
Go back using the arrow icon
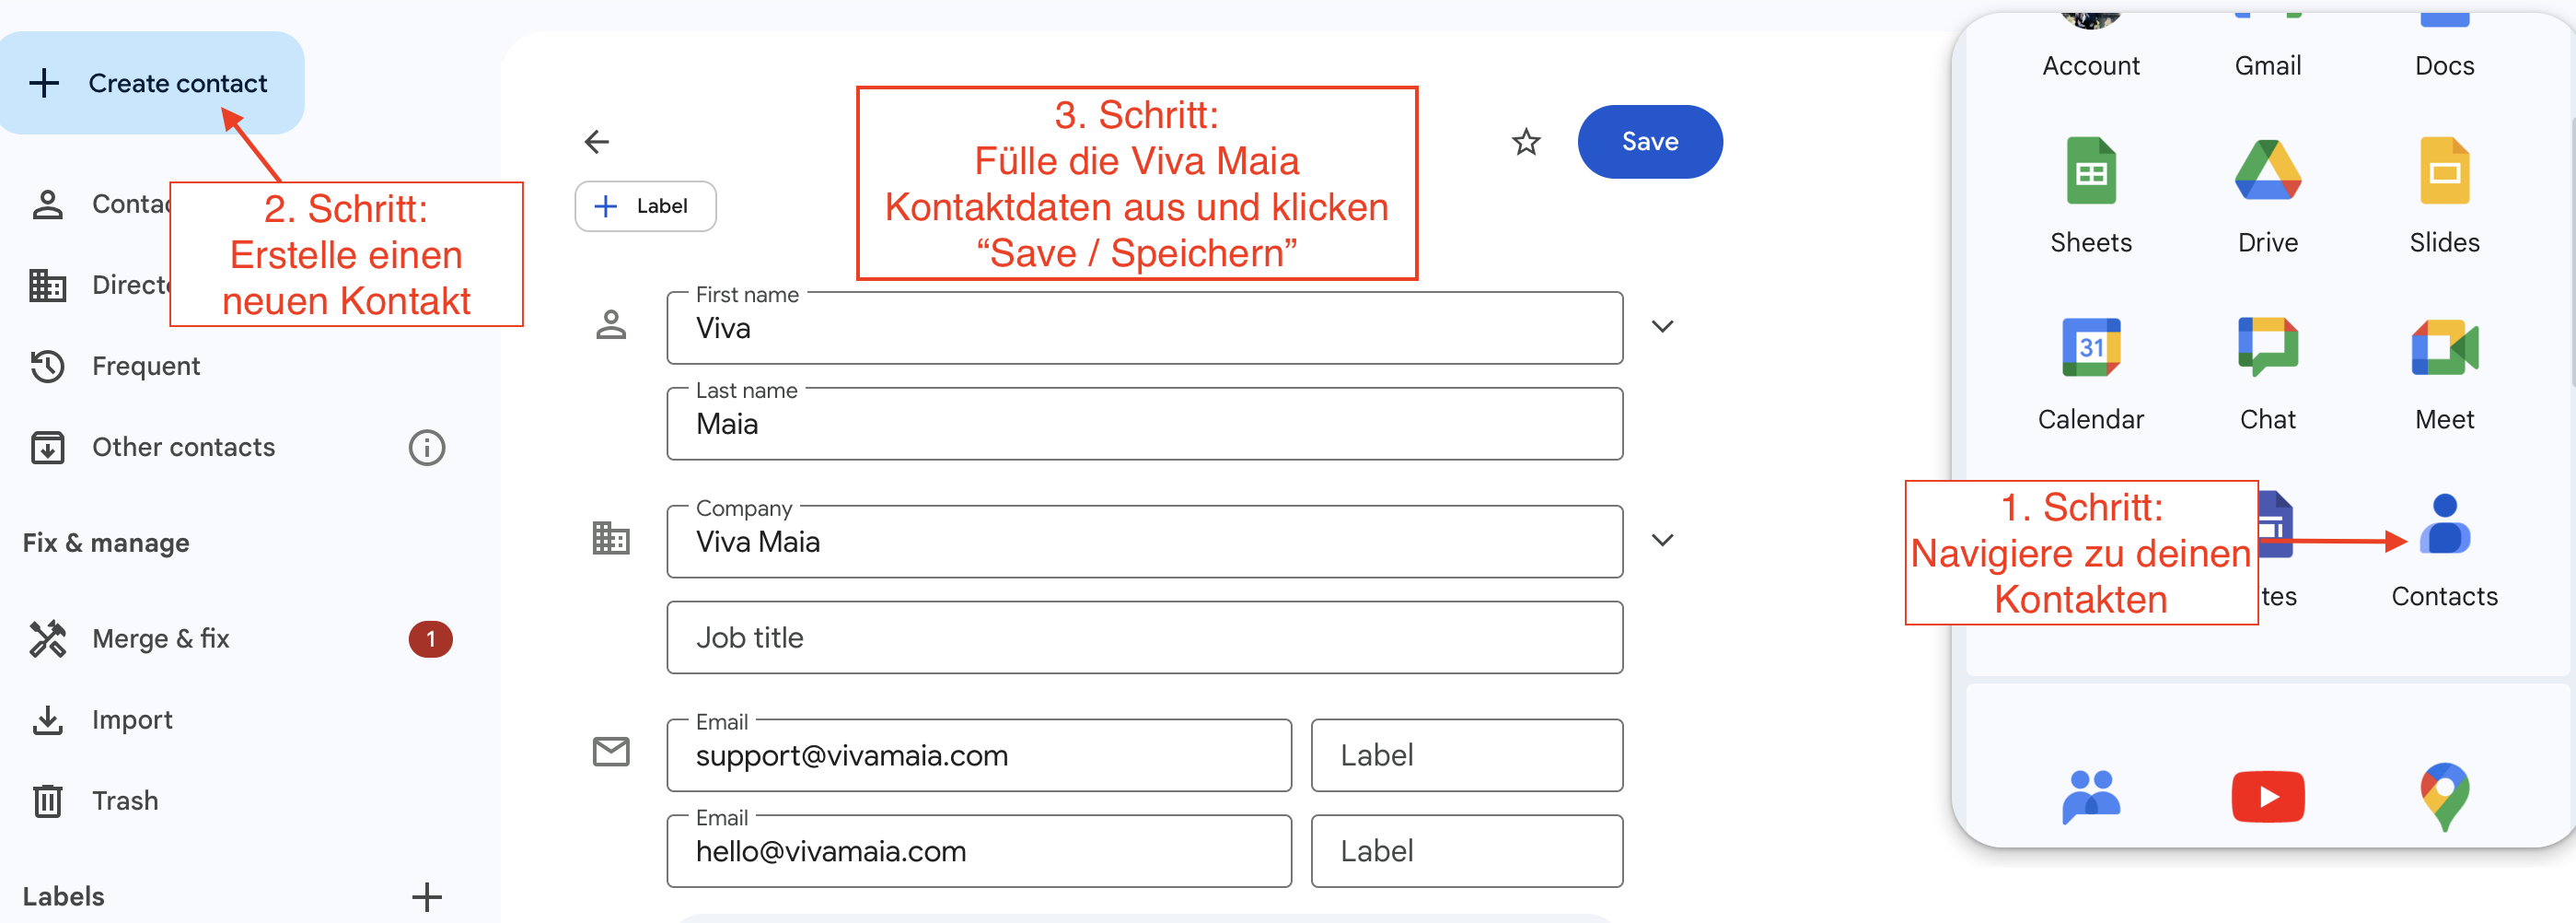click(x=597, y=142)
